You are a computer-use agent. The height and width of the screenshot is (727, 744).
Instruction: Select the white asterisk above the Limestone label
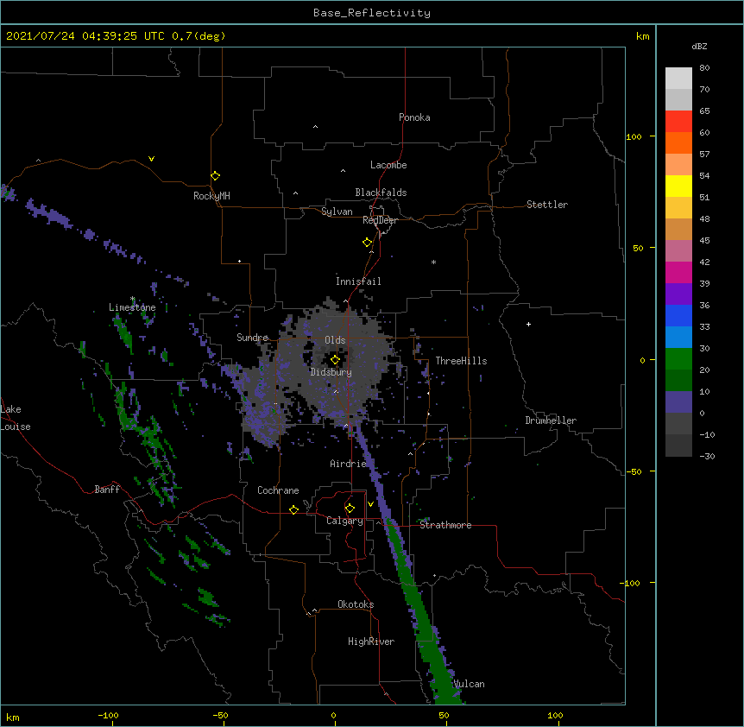[x=132, y=299]
